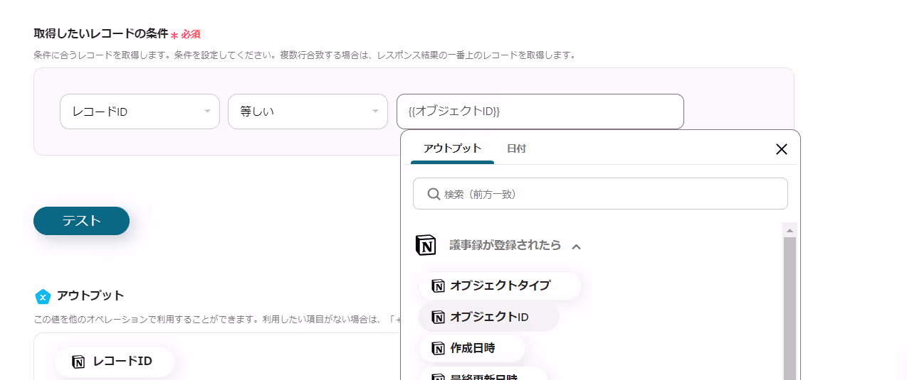Run the テスト button

81,221
